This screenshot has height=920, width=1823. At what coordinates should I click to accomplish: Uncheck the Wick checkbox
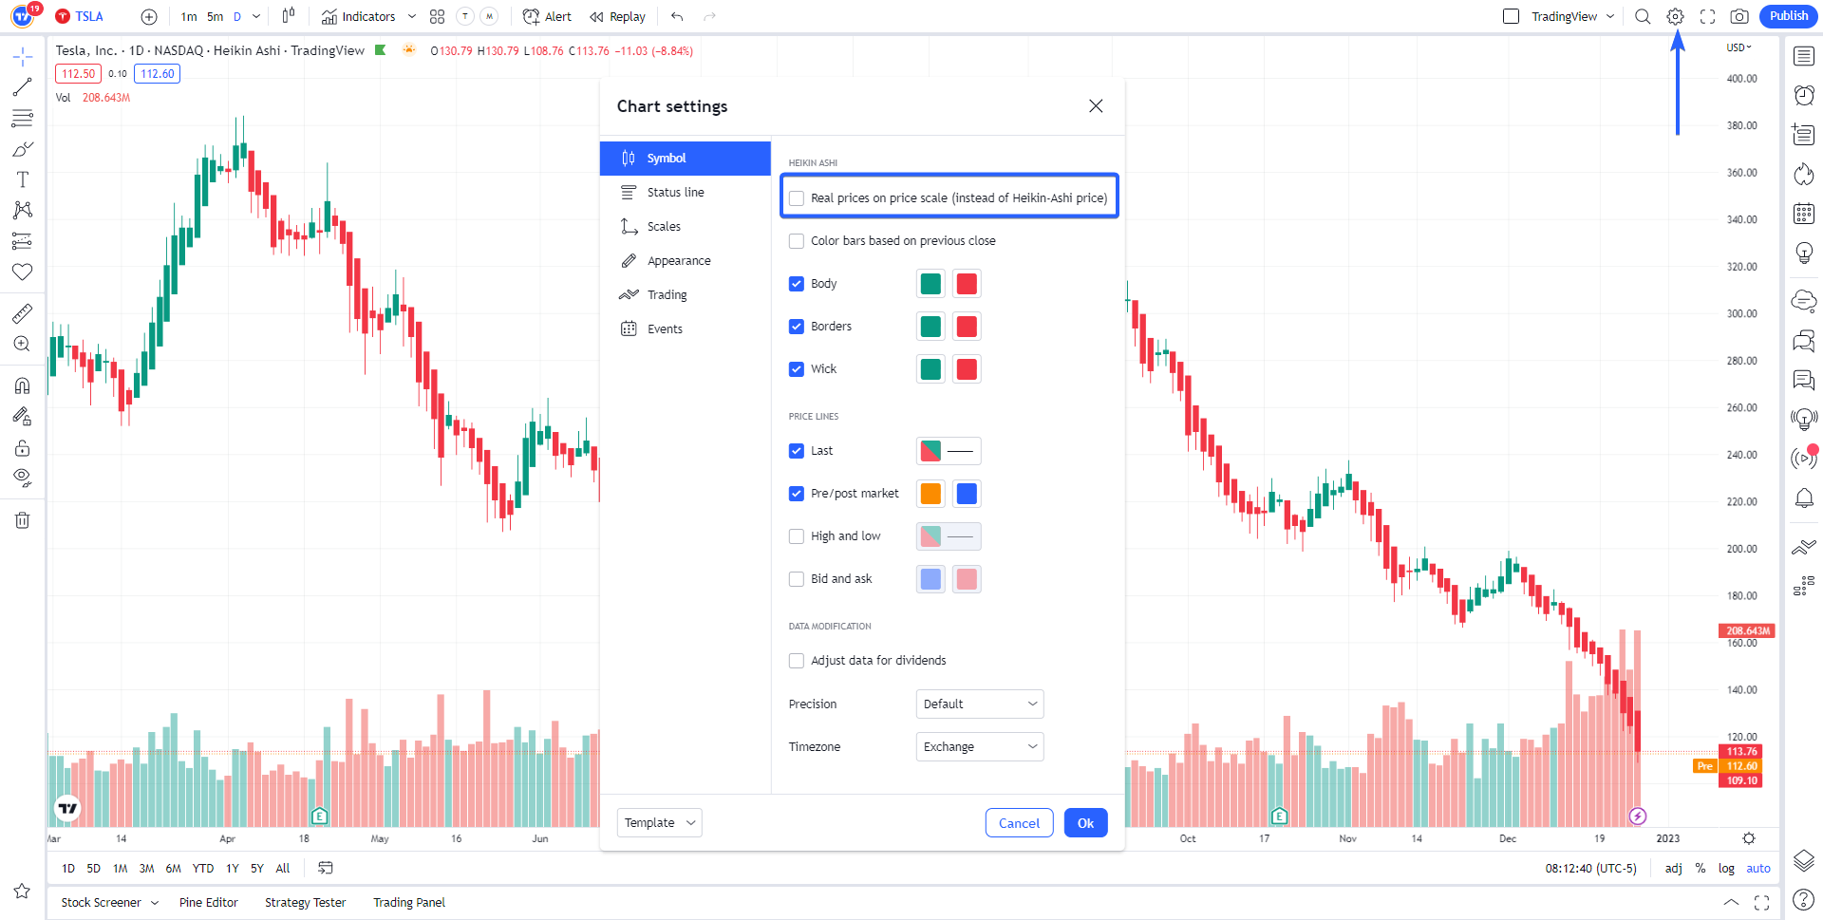797,369
